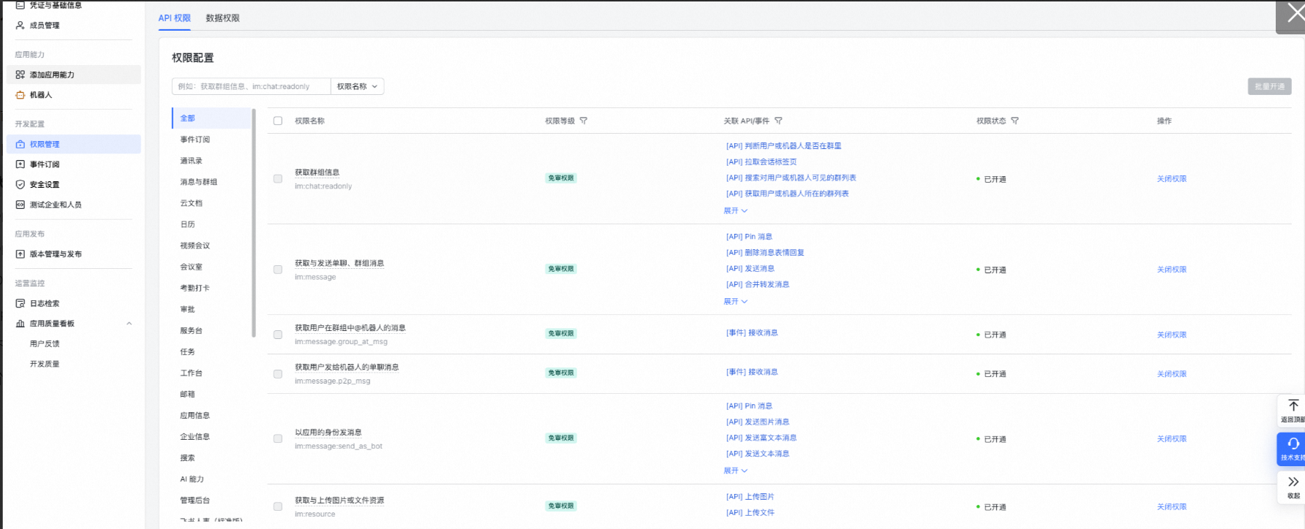Click the category list vertical scrollbar

(254, 223)
